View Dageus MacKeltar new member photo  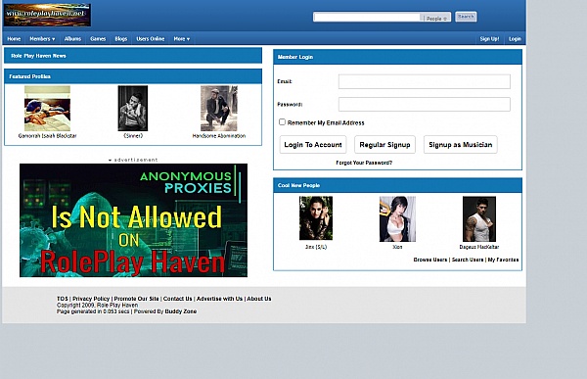479,219
